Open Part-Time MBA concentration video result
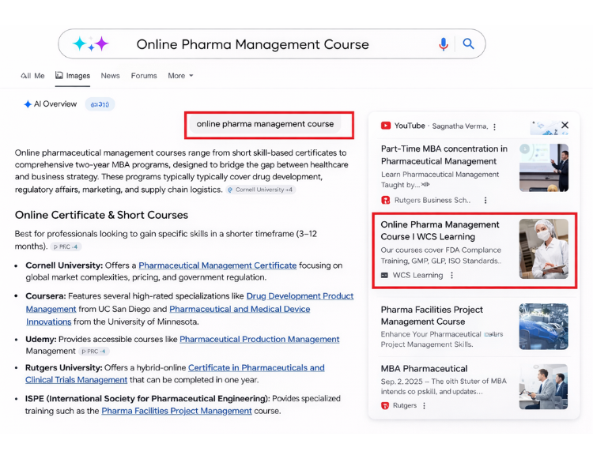The height and width of the screenshot is (474, 593). 444,155
